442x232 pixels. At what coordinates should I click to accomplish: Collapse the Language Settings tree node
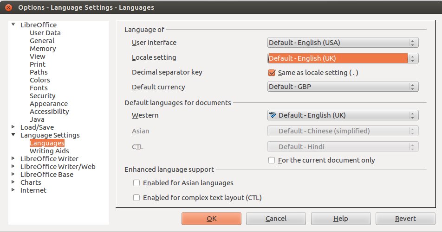tap(13, 135)
